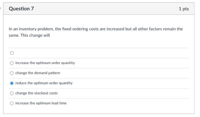200x117 pixels.
Task: Click the "increase the optimum order quantity" answer text
Action: point(45,63)
